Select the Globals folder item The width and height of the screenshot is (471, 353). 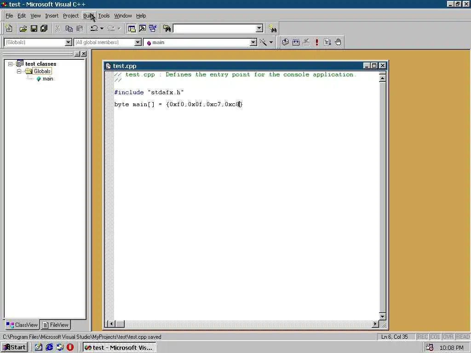[x=42, y=71]
